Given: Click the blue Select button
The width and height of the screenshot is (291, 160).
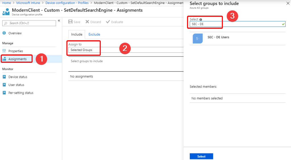Looking at the screenshot, I should pos(201,156).
